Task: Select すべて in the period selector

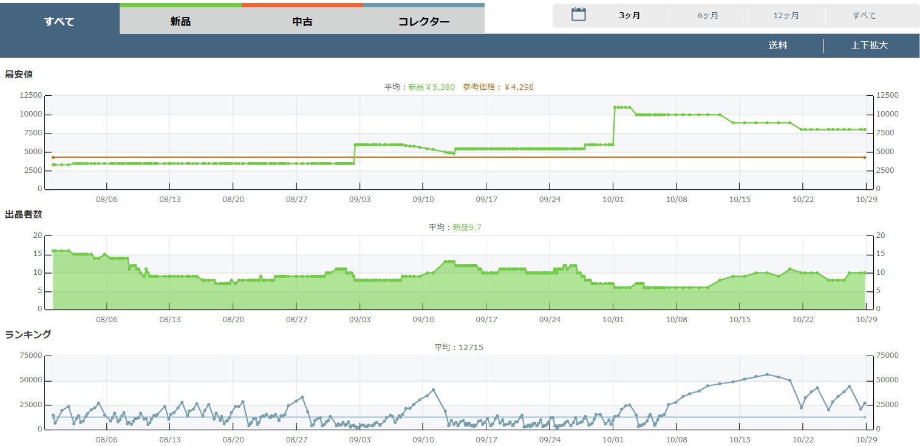Action: tap(864, 16)
